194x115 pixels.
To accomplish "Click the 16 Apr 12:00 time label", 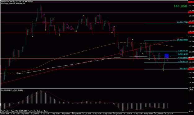I will [107, 114].
